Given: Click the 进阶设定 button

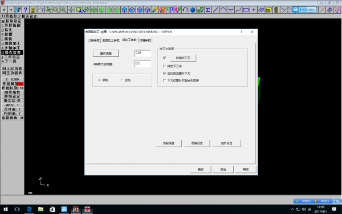Looking at the screenshot, I should coord(227,143).
